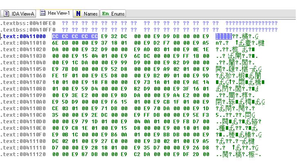Click byte C8 in row 004110E0
Viewport: 297px width, 163px height.
click(x=75, y=128)
